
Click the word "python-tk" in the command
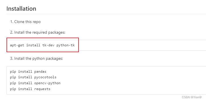pyautogui.click(x=66, y=45)
